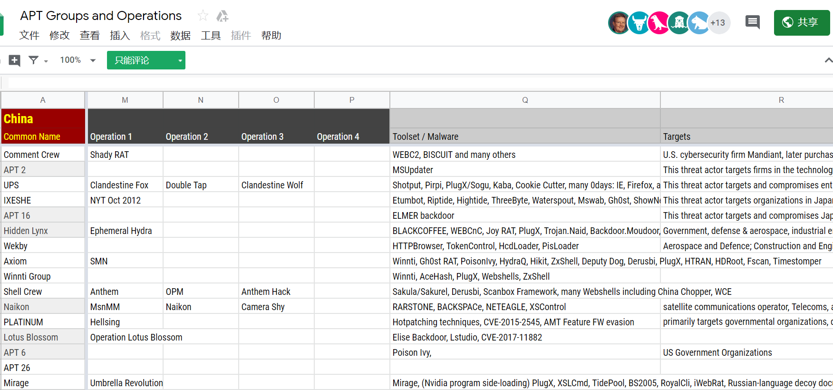Select the Poison Ivy, cell
Screen dimensions: 833x390
point(525,352)
